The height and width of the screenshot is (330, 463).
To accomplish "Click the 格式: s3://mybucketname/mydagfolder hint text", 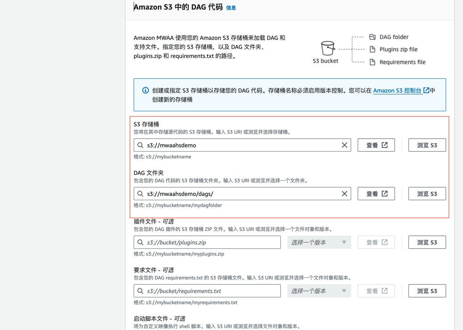I will coord(178,205).
